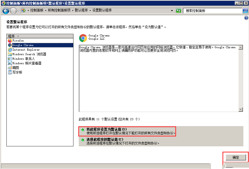Click the magnifier search icon
This screenshot has width=249, height=169.
(245, 11)
